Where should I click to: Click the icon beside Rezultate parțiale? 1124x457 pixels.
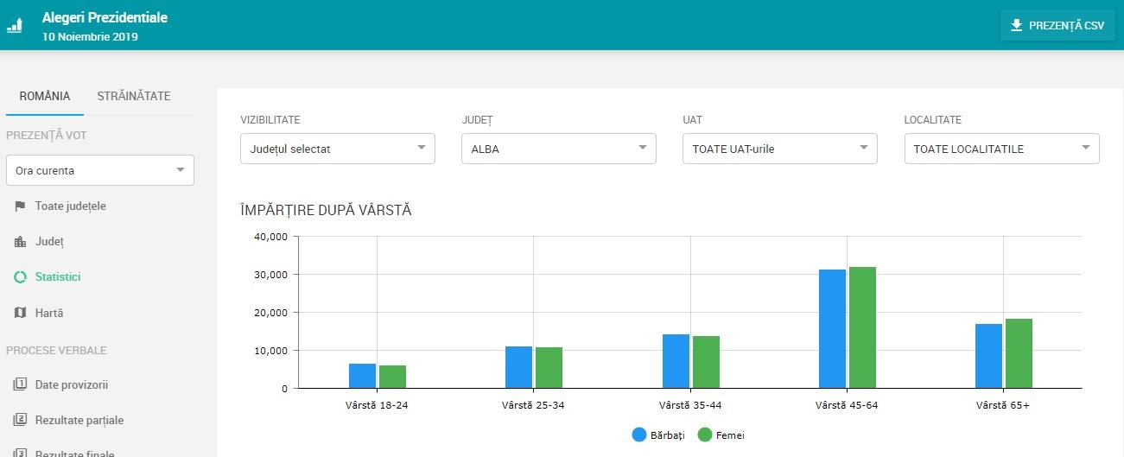[x=20, y=420]
